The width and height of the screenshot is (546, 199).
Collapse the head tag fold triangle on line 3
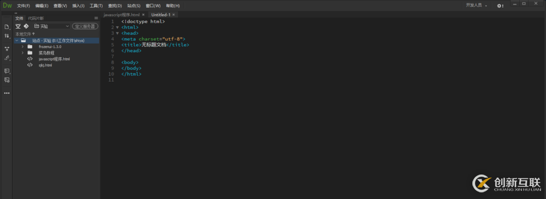(x=117, y=33)
